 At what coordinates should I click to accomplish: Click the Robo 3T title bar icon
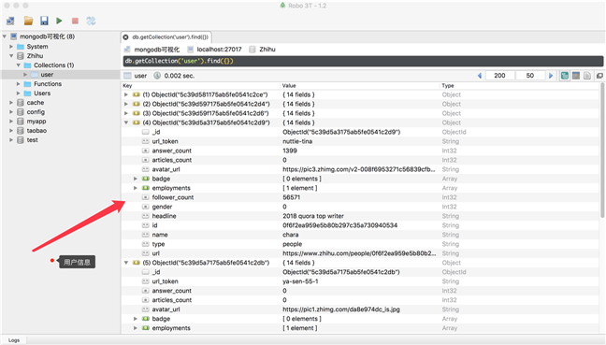pyautogui.click(x=282, y=6)
